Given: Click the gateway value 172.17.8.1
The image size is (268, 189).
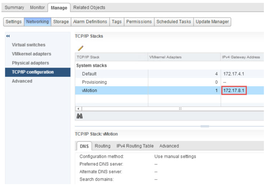Looking at the screenshot, I should tap(234, 91).
